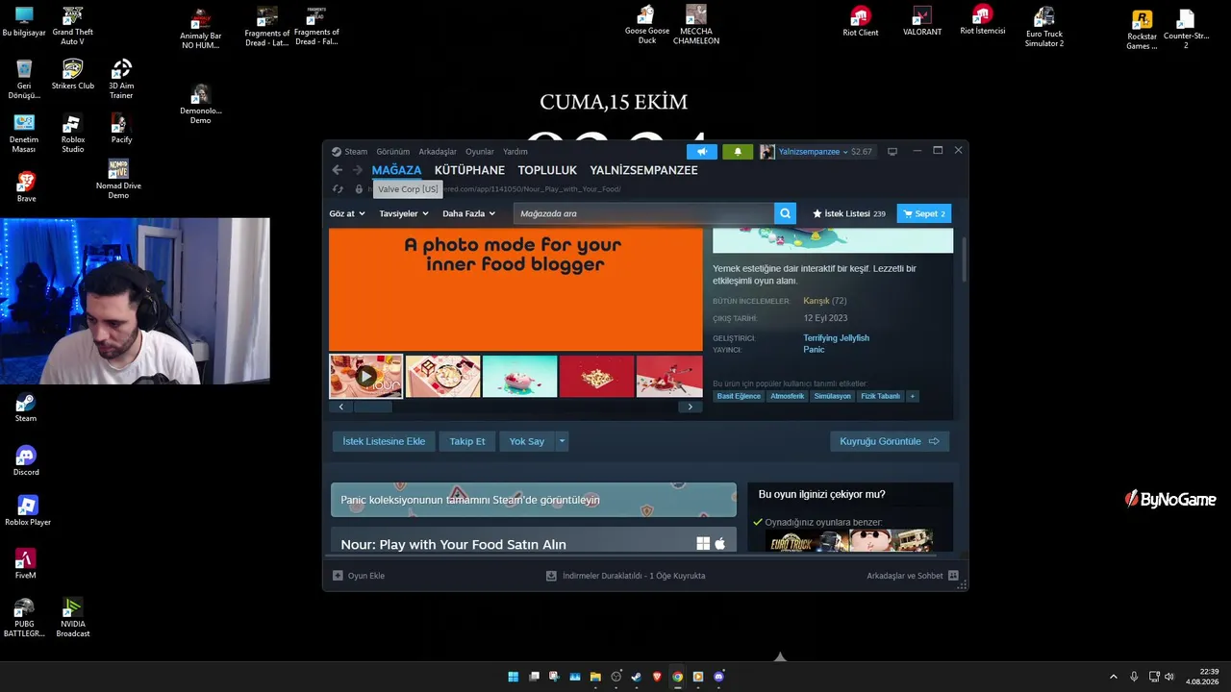Select the NVIDIA Broadcast desktop icon
1231x692 pixels.
pyautogui.click(x=72, y=617)
